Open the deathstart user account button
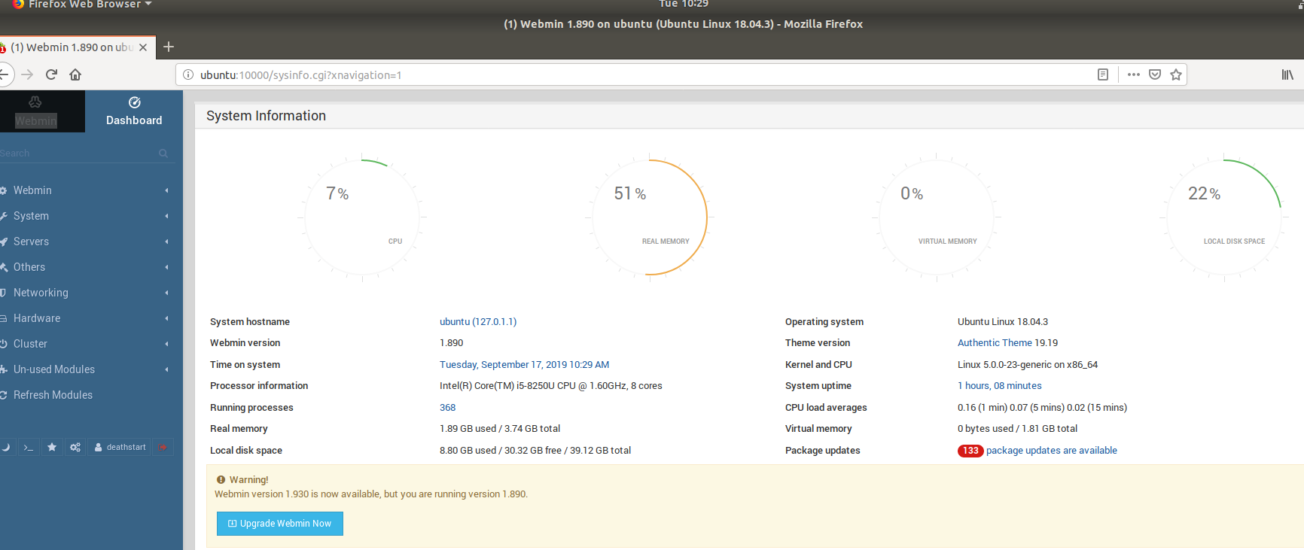The height and width of the screenshot is (550, 1304). [120, 447]
